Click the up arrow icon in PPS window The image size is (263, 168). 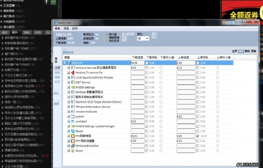coord(46,2)
